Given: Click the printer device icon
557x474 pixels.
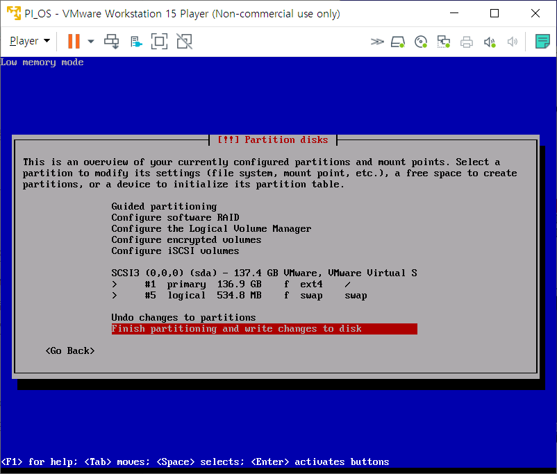Looking at the screenshot, I should (467, 42).
